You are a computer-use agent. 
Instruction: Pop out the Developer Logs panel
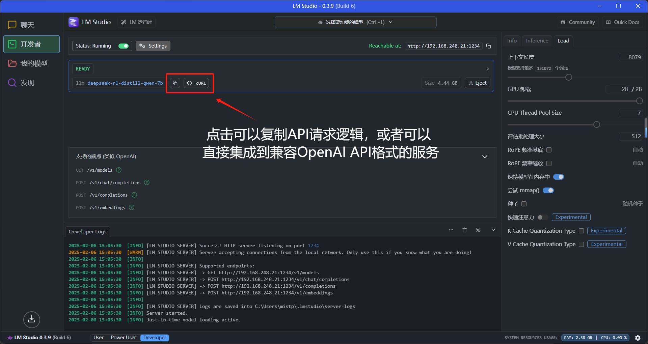coord(478,230)
